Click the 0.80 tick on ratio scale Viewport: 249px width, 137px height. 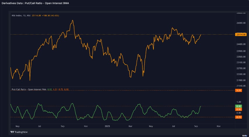pos(239,113)
